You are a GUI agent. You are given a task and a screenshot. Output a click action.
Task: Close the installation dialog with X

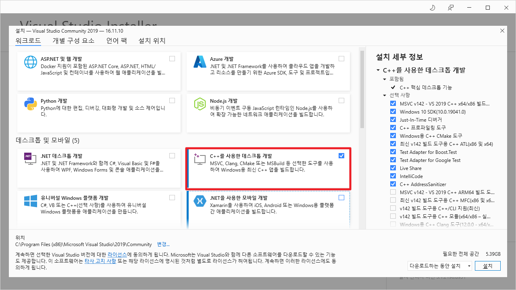click(x=502, y=31)
